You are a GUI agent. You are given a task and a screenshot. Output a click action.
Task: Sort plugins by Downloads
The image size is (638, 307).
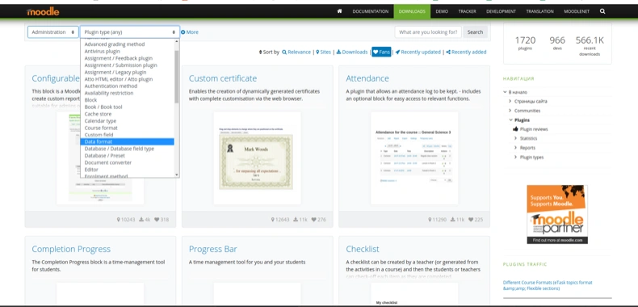click(x=351, y=53)
